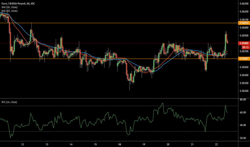
Task: Click date 15 on the time axis
Action: pos(95,144)
